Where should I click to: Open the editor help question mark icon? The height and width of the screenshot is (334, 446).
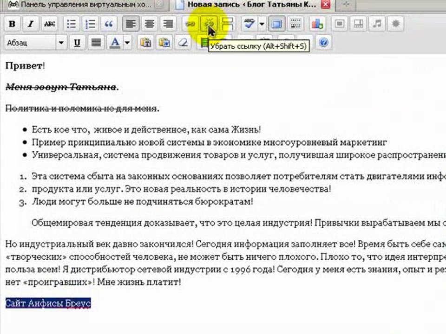click(323, 43)
